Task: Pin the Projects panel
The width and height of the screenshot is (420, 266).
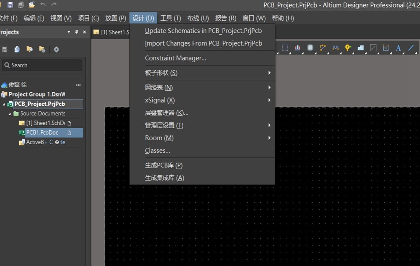Action: click(x=76, y=32)
